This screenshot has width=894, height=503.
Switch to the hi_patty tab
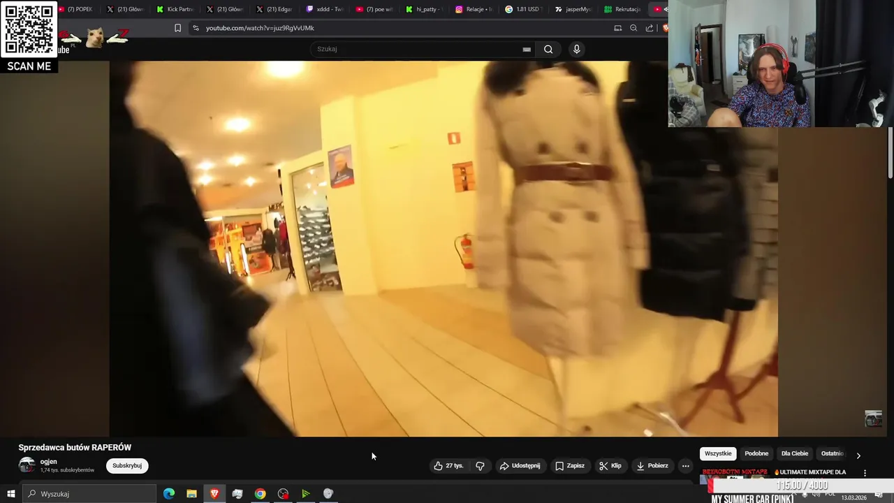424,9
